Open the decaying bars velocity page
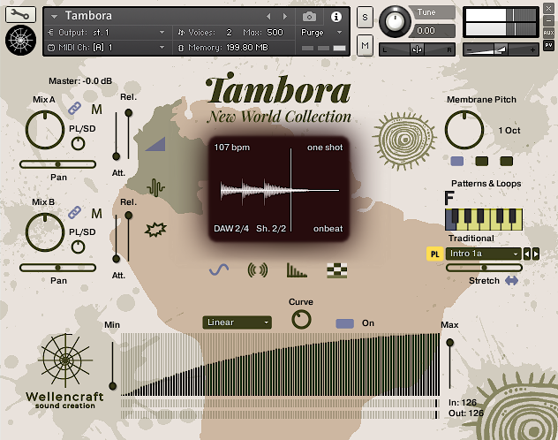558x440 pixels. point(297,270)
